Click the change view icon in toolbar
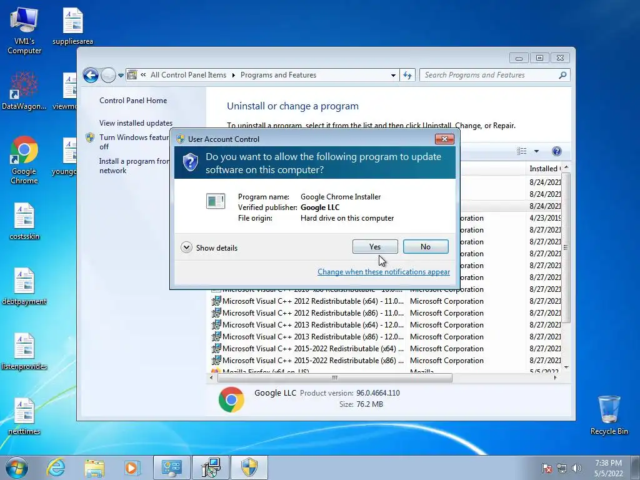Image resolution: width=640 pixels, height=480 pixels. tap(522, 151)
